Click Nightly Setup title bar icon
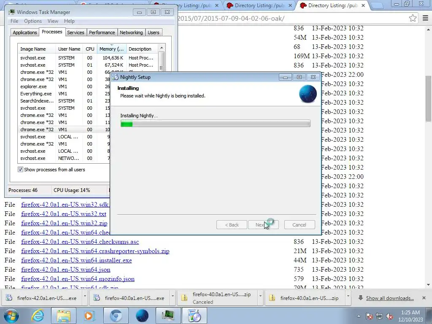 click(x=116, y=77)
